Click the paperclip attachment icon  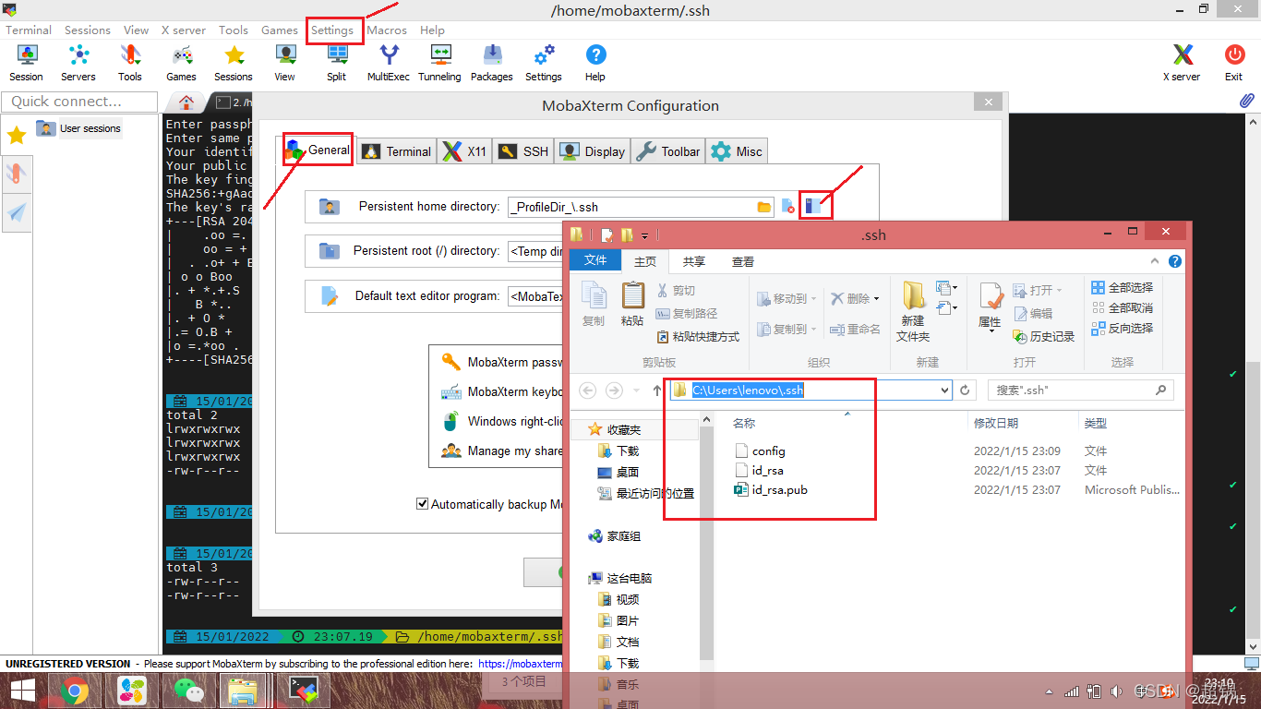point(1246,100)
